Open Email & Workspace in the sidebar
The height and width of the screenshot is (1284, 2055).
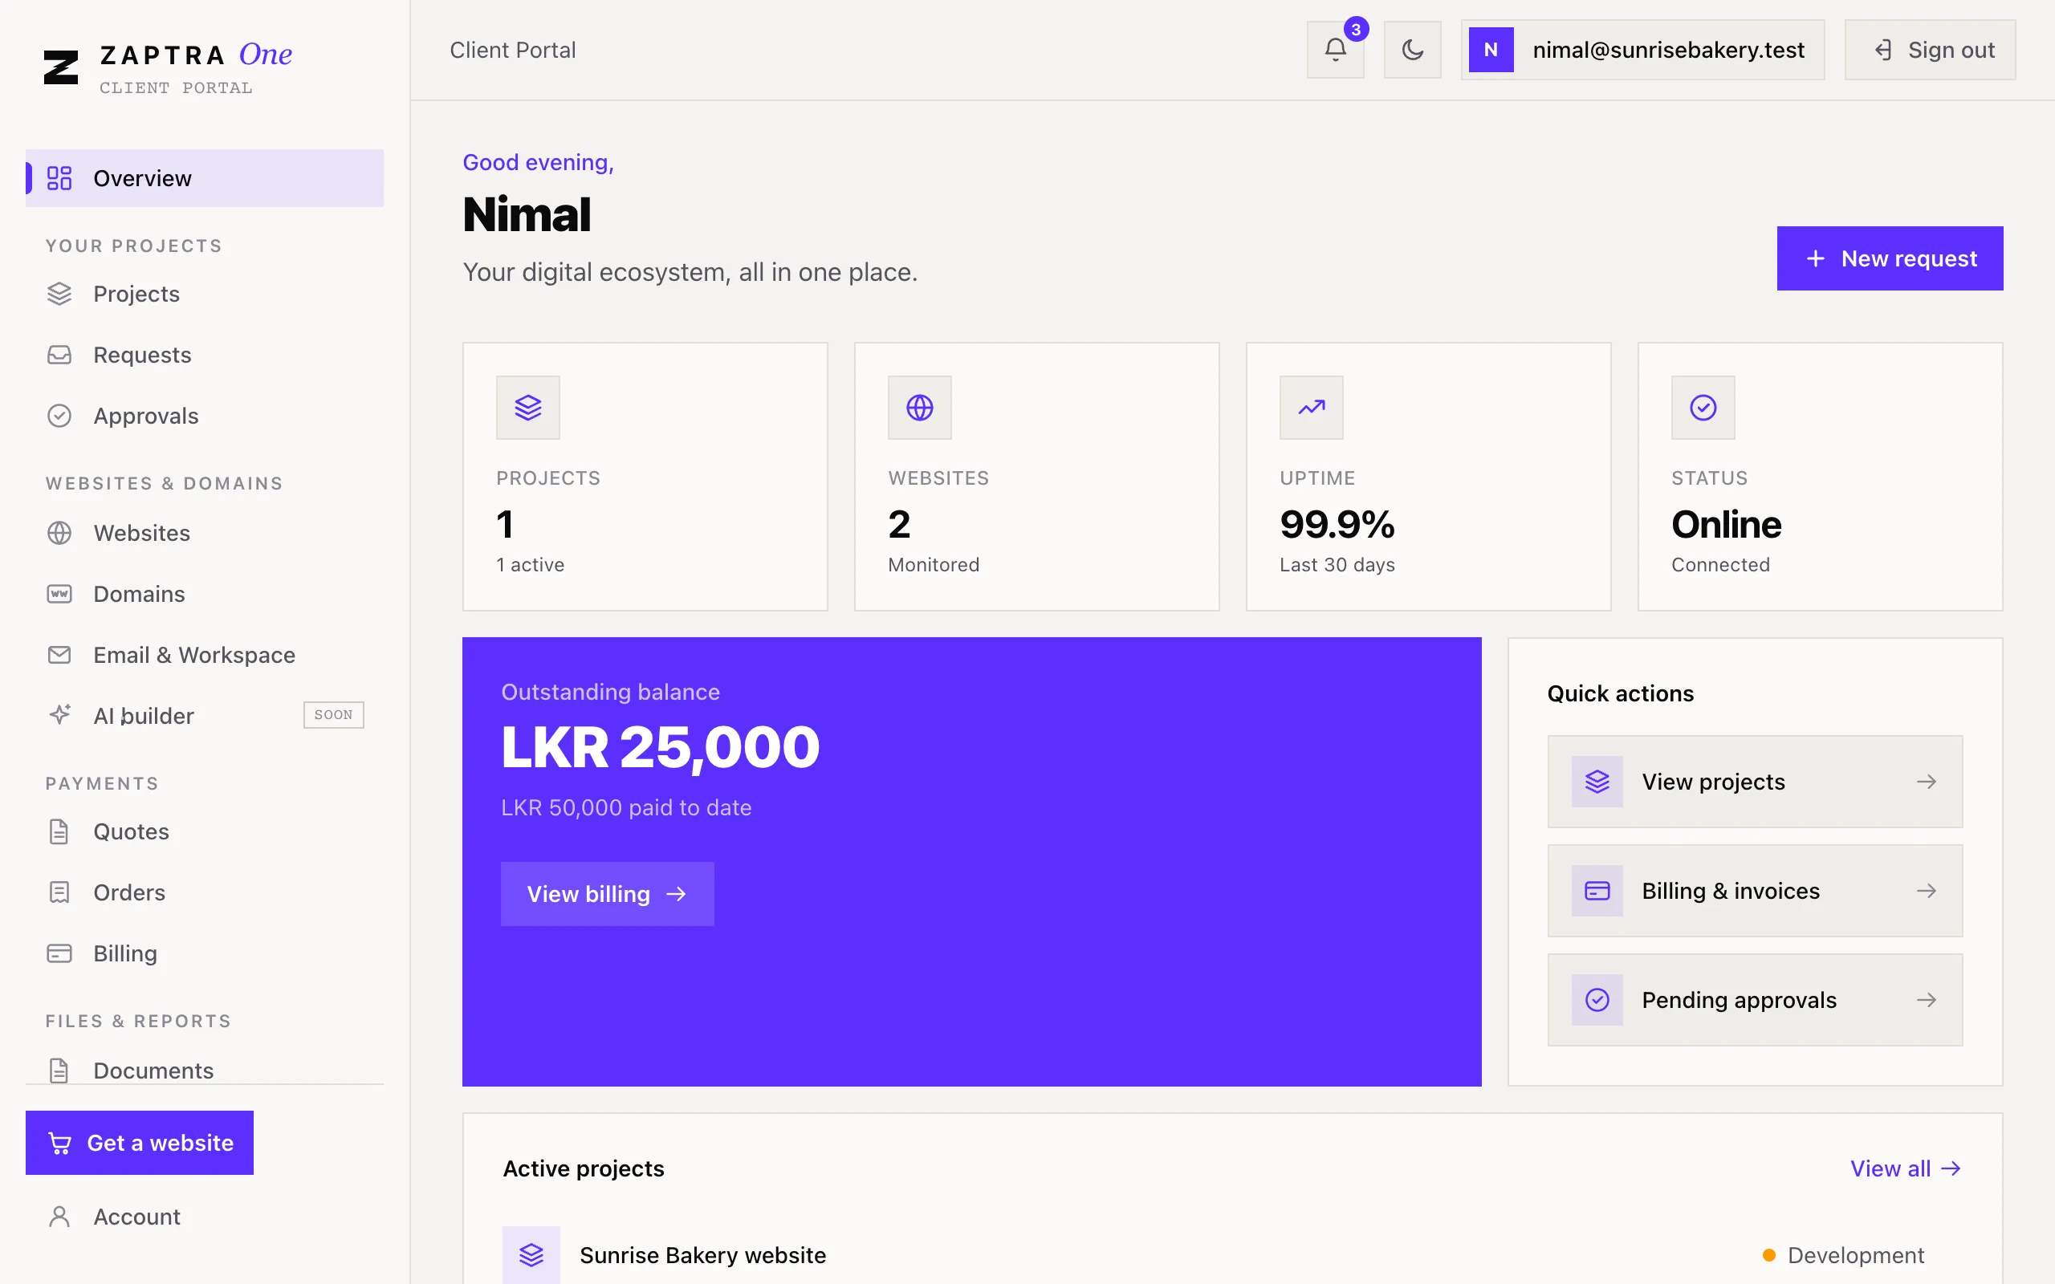tap(205, 655)
